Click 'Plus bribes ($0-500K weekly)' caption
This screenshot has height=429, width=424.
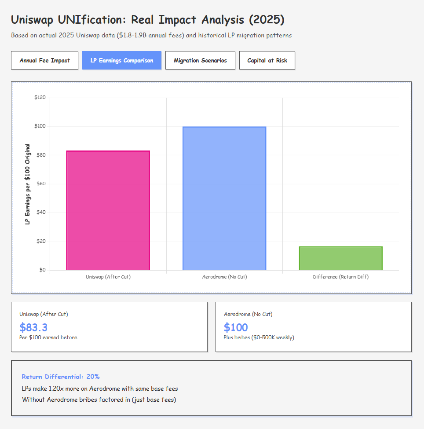point(259,337)
